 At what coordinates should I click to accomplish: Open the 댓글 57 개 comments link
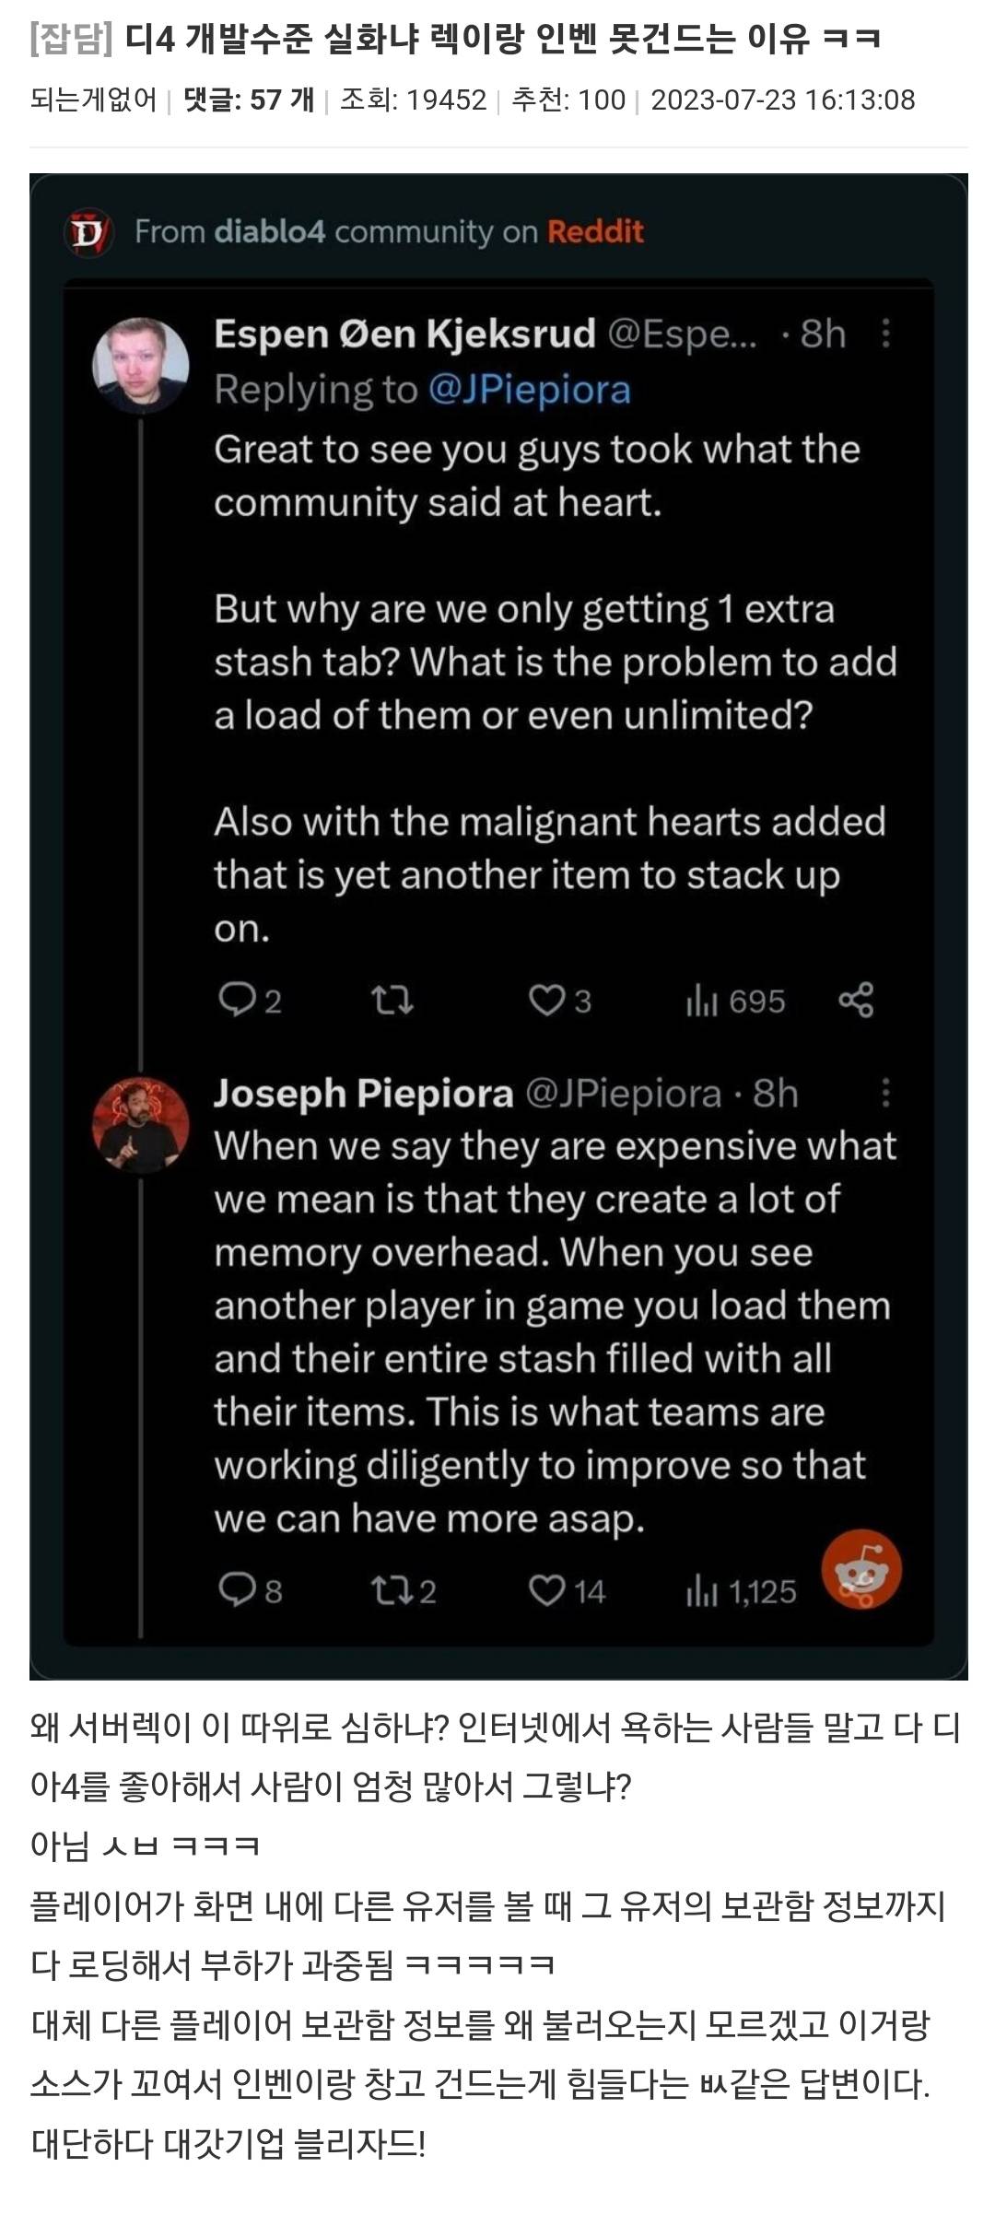pyautogui.click(x=249, y=100)
